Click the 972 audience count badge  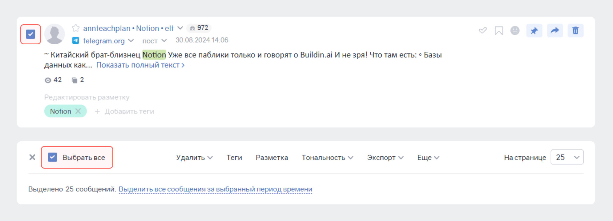tap(199, 28)
